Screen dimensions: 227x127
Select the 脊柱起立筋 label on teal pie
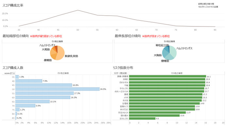162,45
